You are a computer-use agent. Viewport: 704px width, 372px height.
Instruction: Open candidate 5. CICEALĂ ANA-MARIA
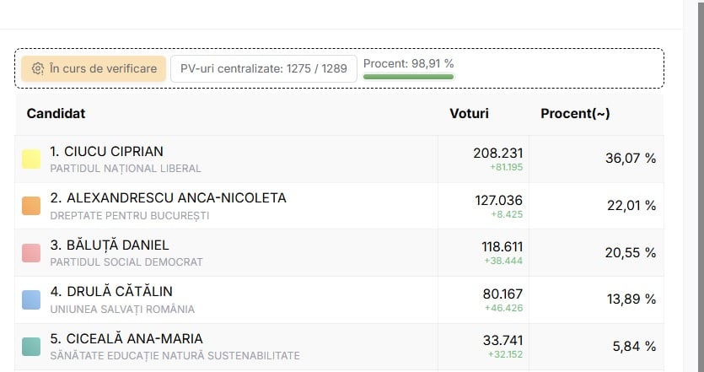click(126, 338)
